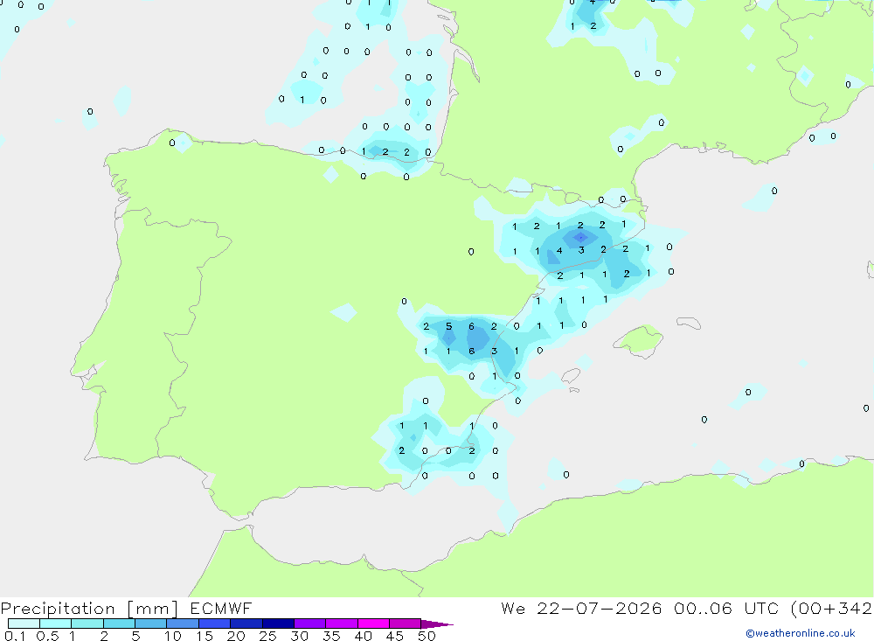
Task: Click the precipitation value '5' on the map
Action: pyautogui.click(x=448, y=326)
